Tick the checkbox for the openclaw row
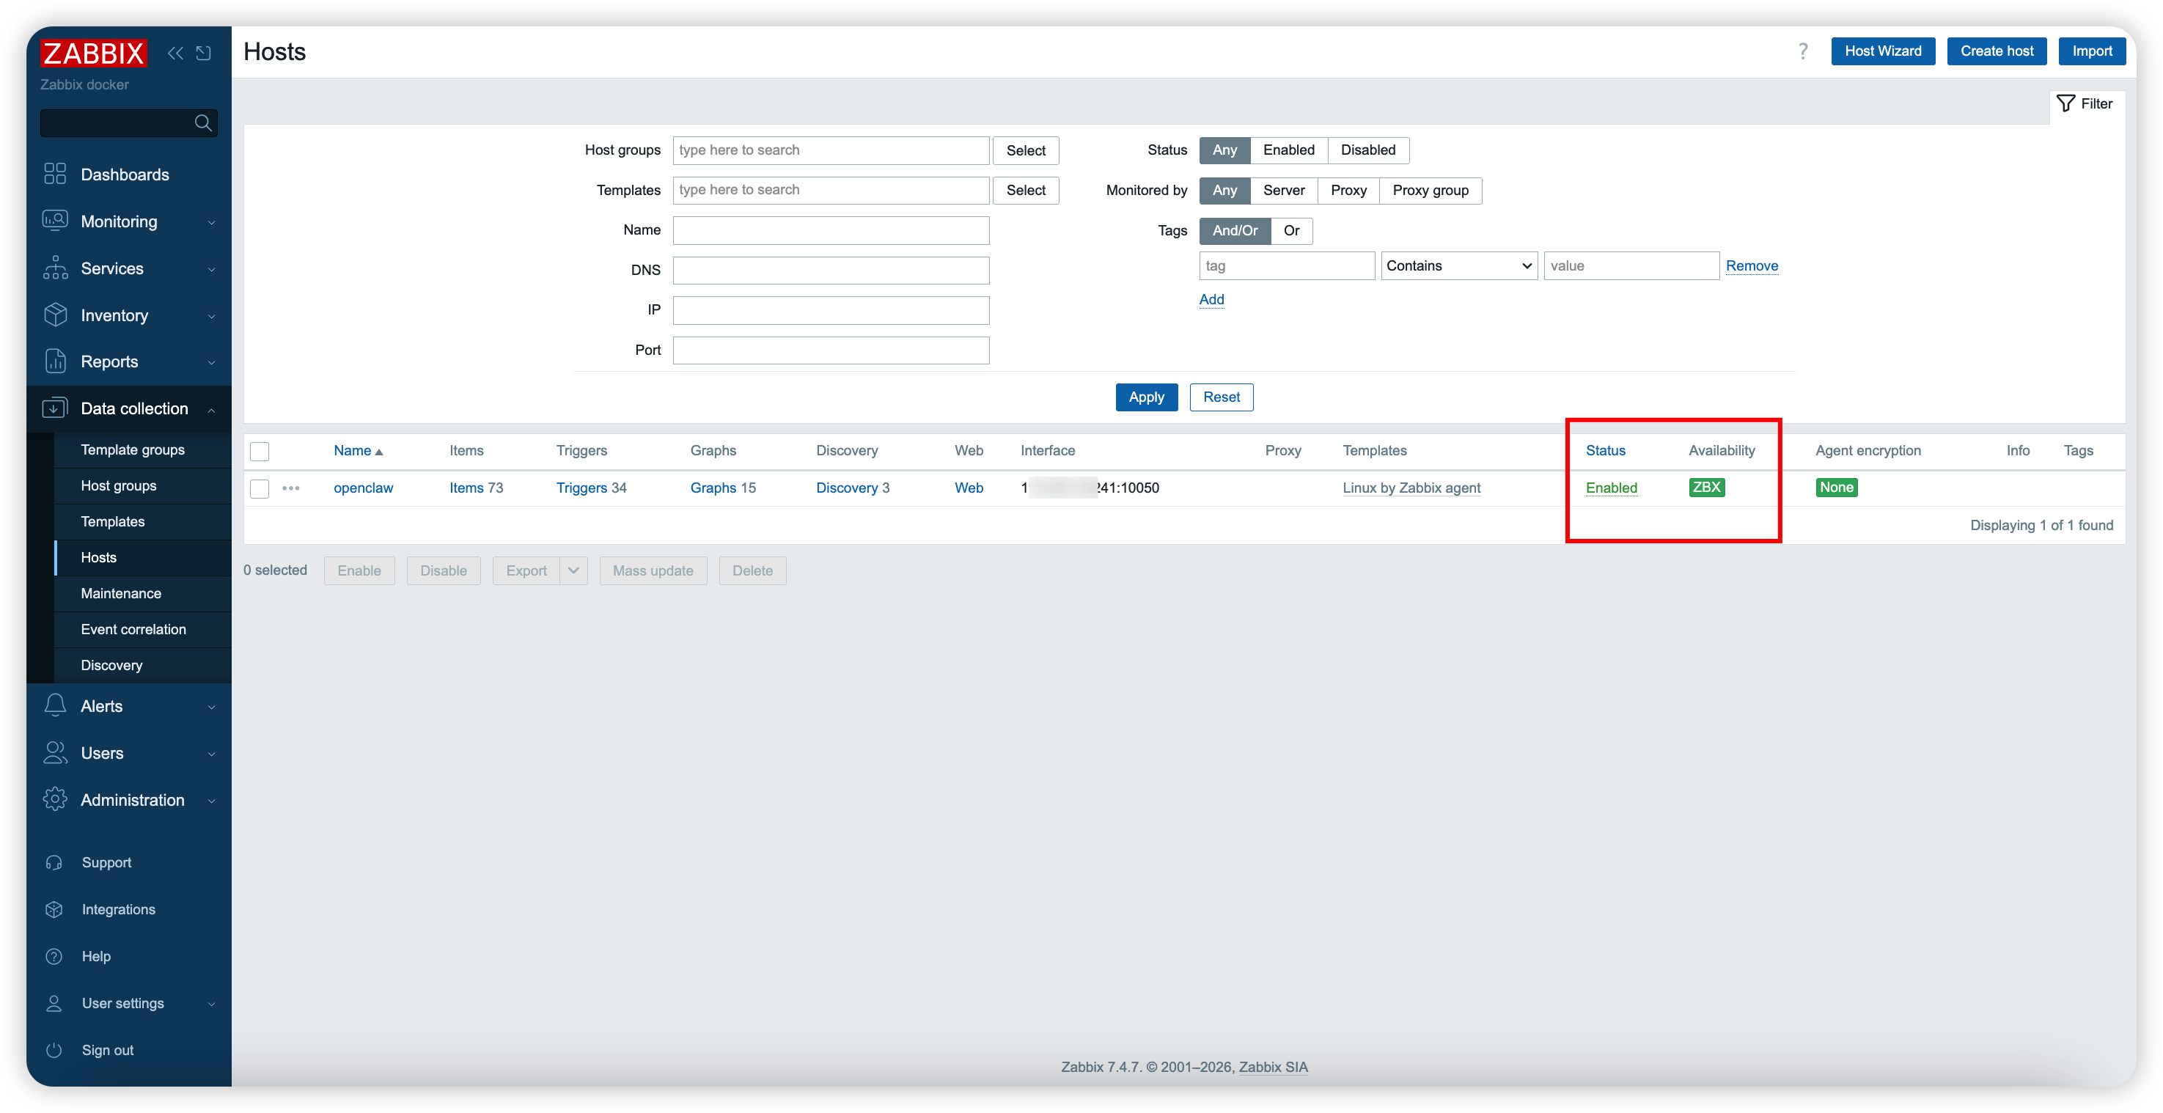The image size is (2163, 1113). [260, 488]
